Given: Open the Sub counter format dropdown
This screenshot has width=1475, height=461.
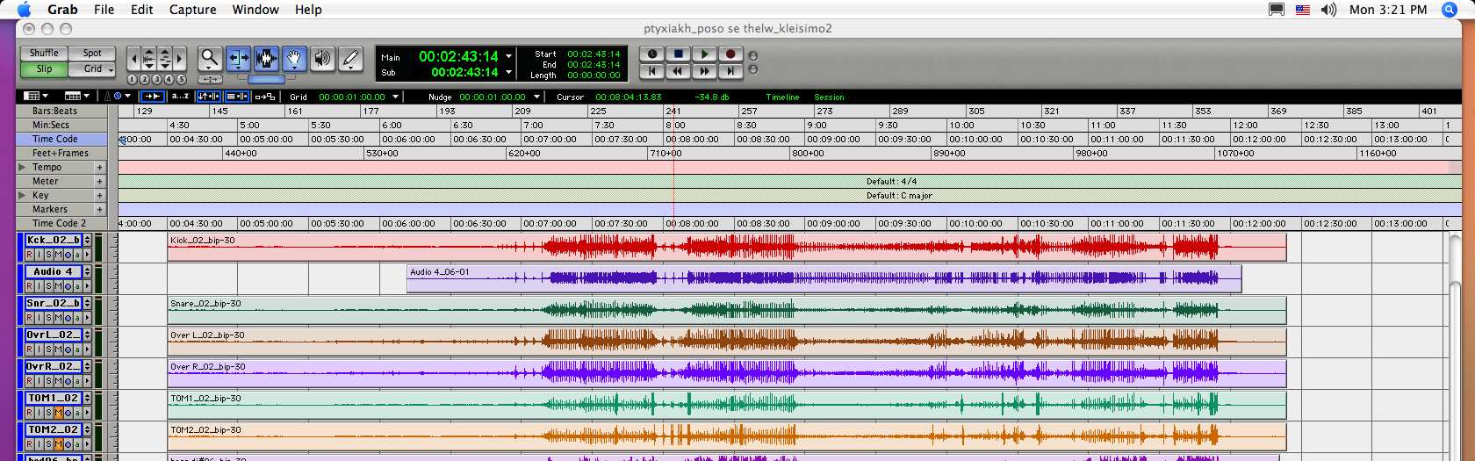Looking at the screenshot, I should pyautogui.click(x=509, y=72).
